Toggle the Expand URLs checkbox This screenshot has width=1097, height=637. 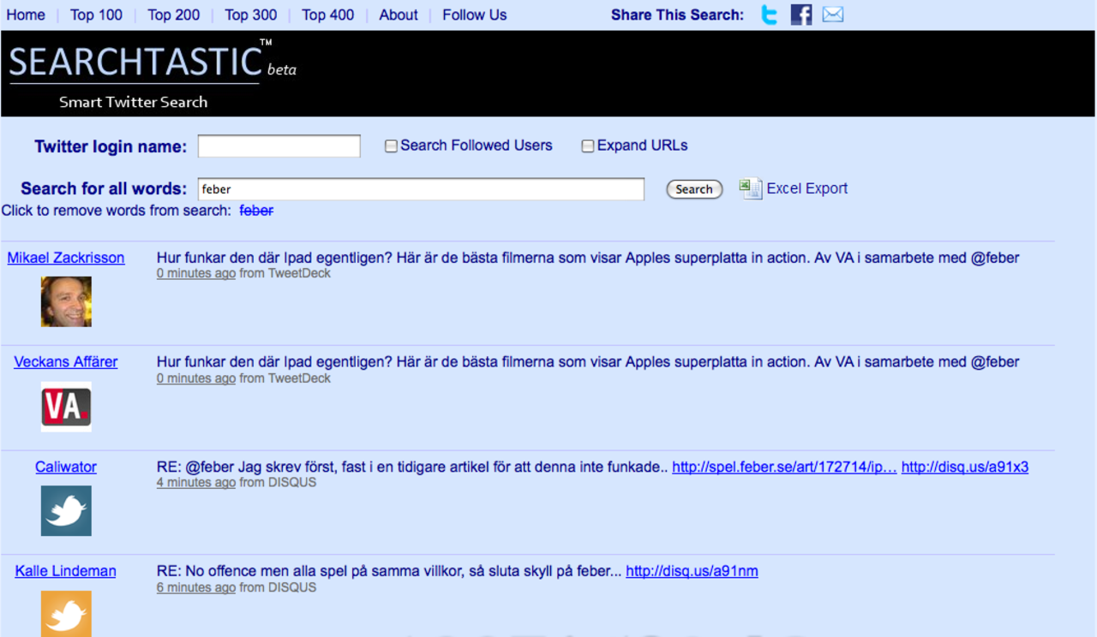coord(588,146)
